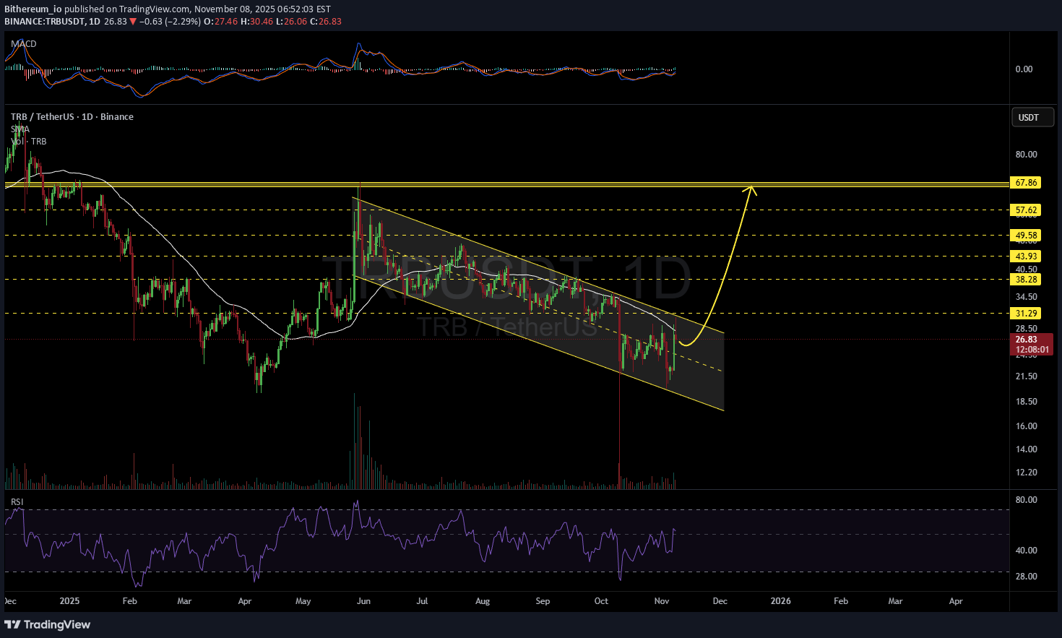Click 28.00 on the RSI scale
1062x638 pixels.
pyautogui.click(x=1026, y=577)
